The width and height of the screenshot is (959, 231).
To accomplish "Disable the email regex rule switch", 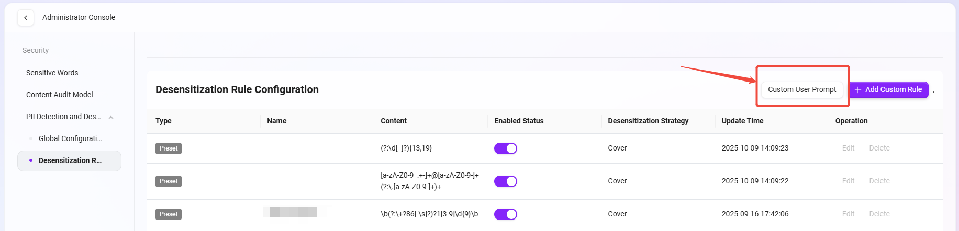I will [x=505, y=181].
